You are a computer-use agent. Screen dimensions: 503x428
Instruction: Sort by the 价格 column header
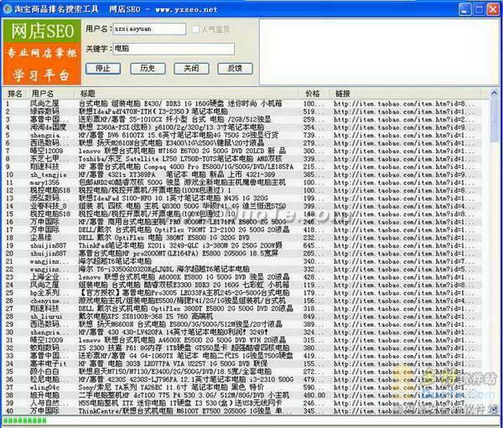(313, 94)
